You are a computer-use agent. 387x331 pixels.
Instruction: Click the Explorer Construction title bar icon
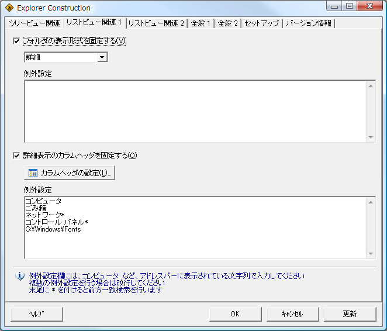[x=9, y=8]
